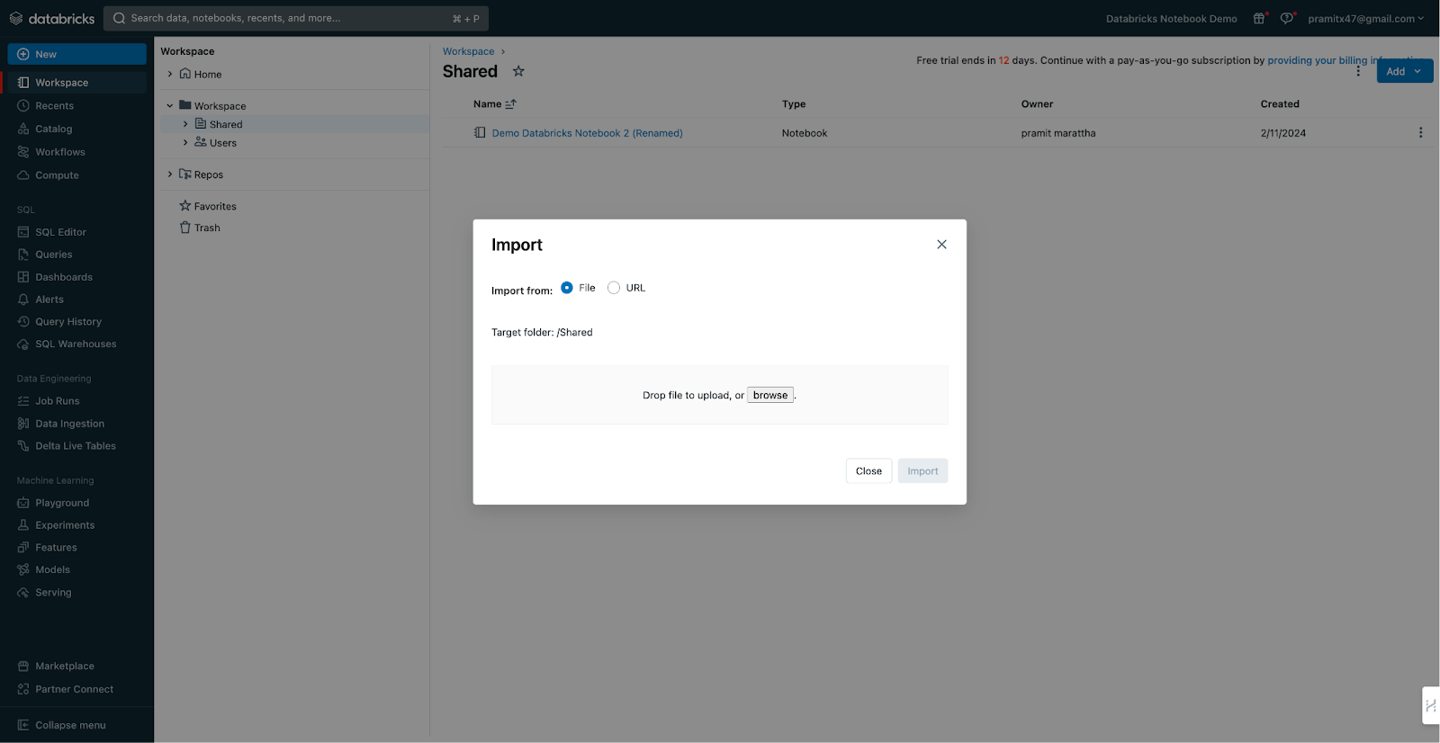Open Demo Databricks Notebook 2 (Renamed)

[x=587, y=133]
